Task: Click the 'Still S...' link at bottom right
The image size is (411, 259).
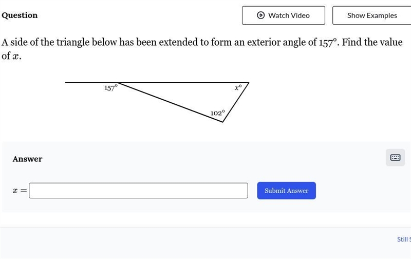Action: coord(404,239)
